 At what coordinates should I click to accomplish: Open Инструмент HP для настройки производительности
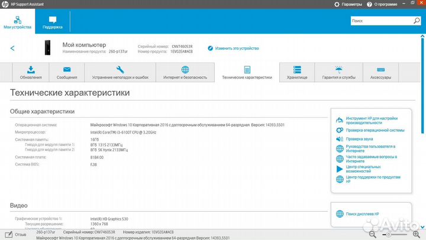click(x=372, y=120)
